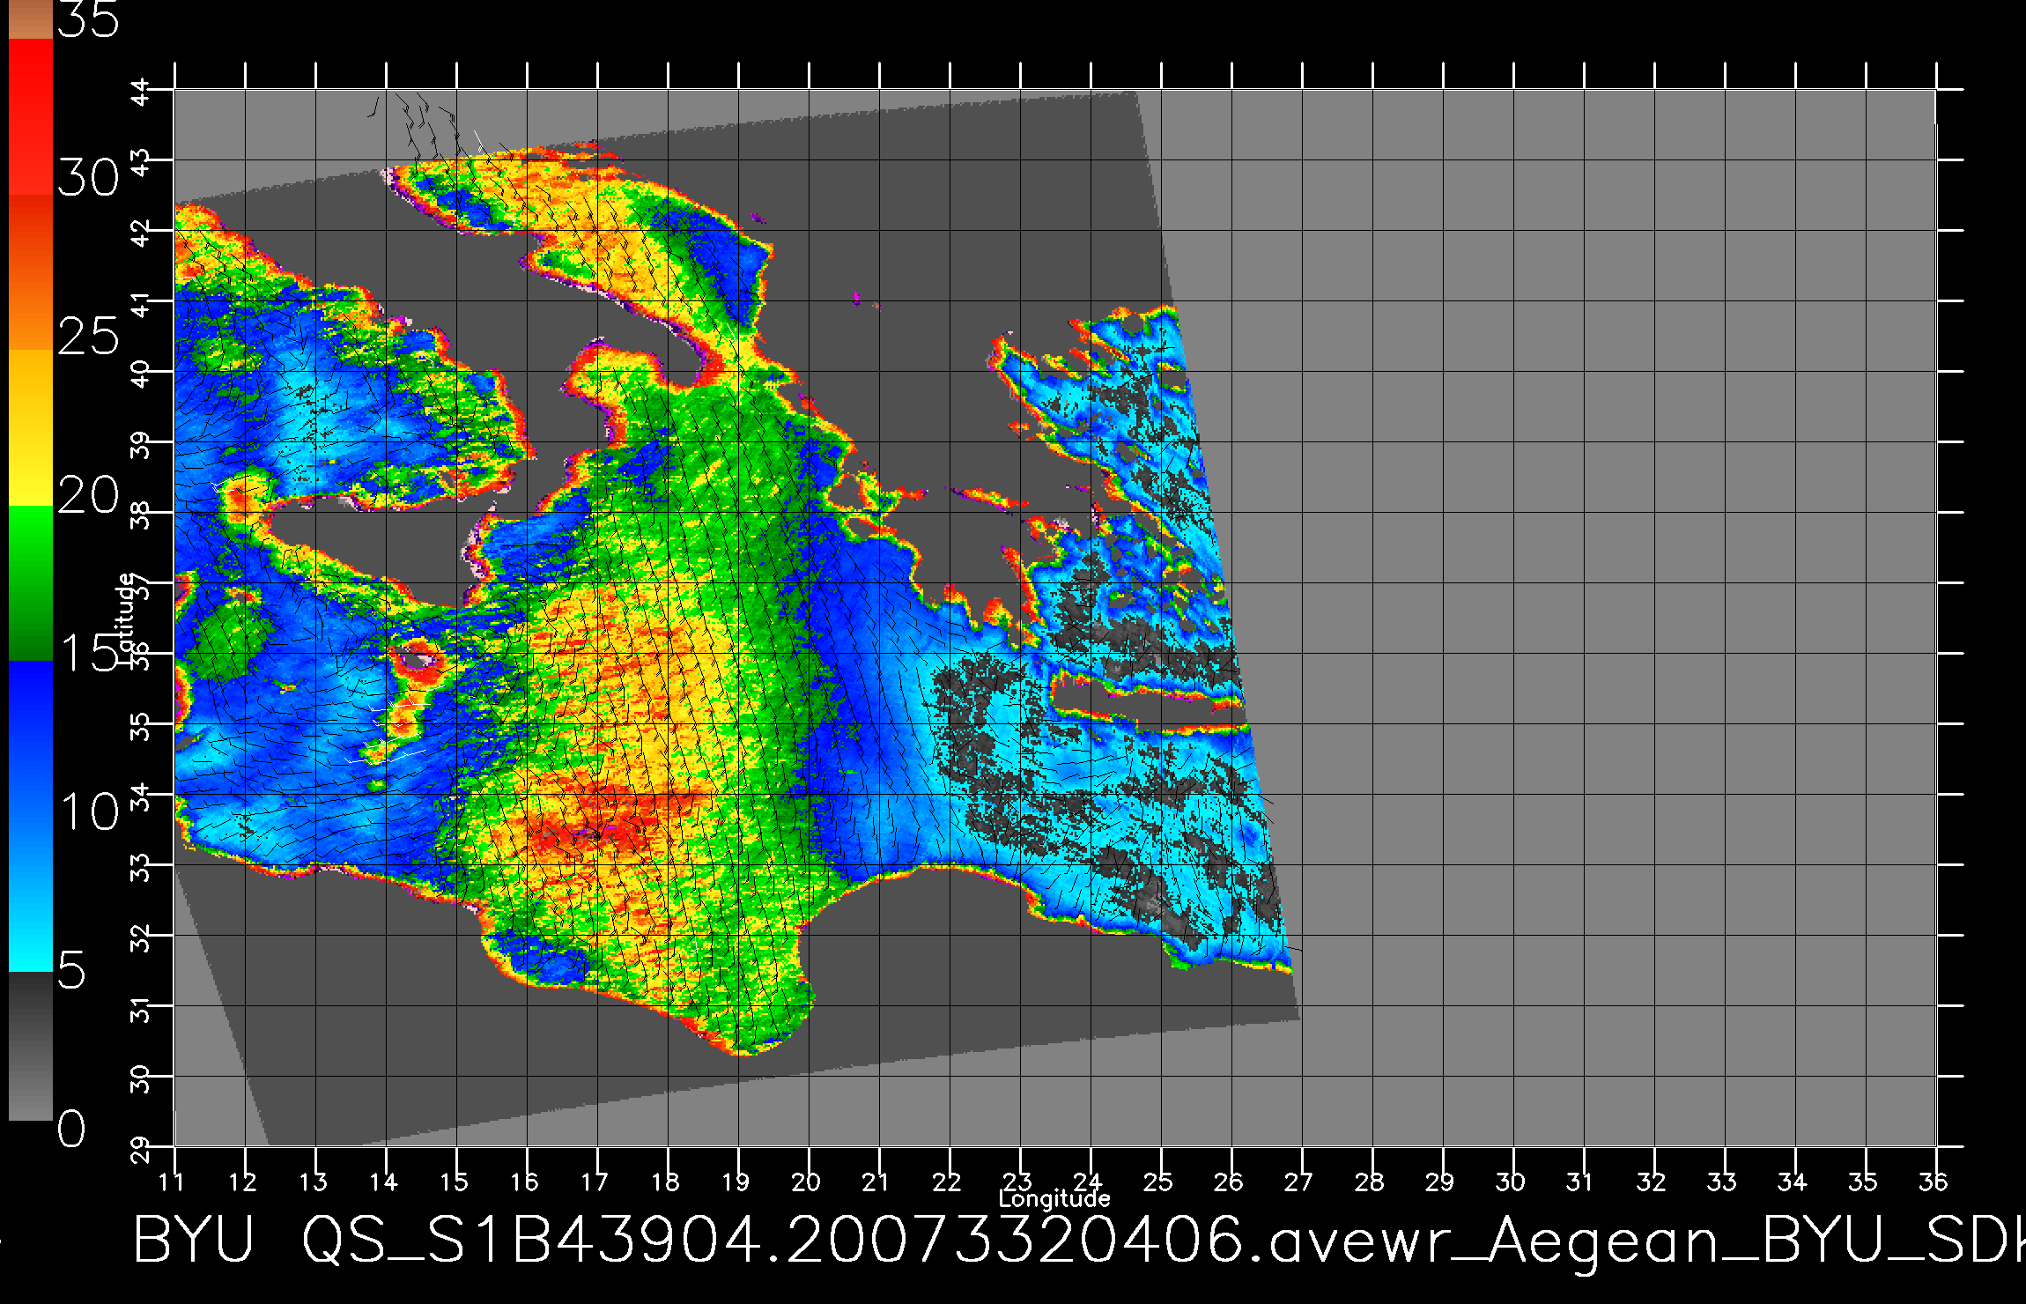
Task: Pick the dark blue colorbar segment
Action: 30,740
